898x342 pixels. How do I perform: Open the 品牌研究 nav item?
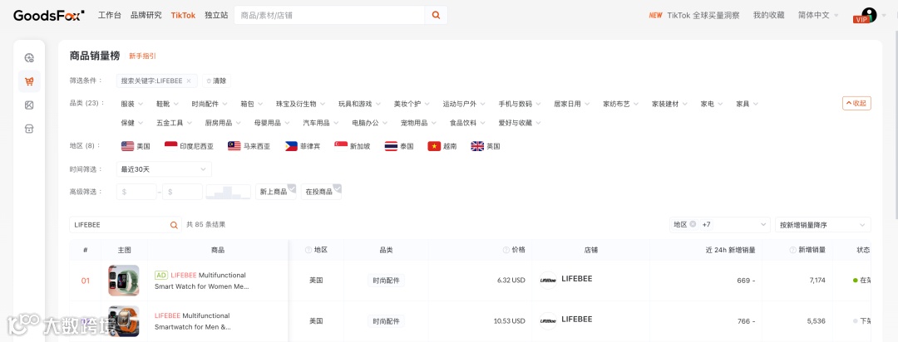point(146,16)
